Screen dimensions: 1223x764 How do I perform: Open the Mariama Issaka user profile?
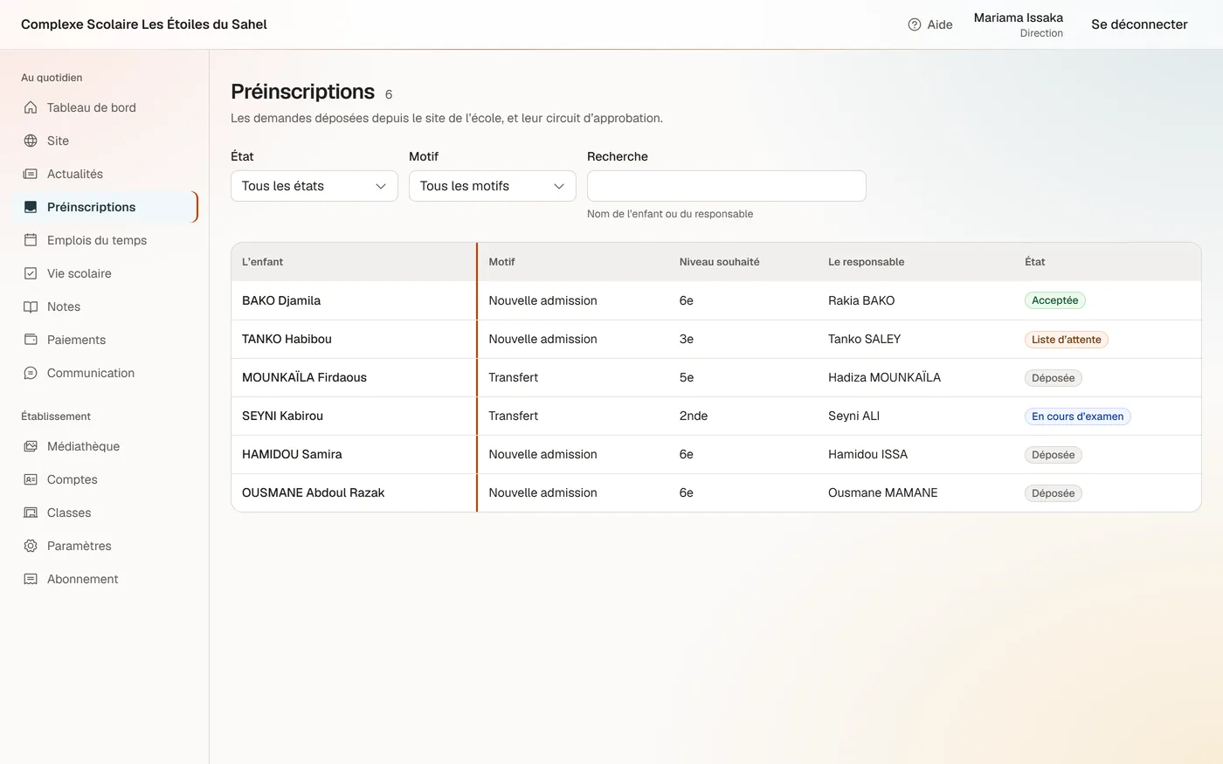point(1019,24)
